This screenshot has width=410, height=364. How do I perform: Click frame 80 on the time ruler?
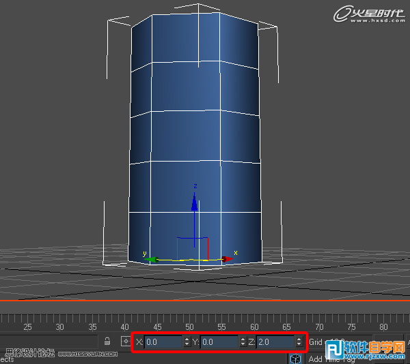tap(383, 327)
